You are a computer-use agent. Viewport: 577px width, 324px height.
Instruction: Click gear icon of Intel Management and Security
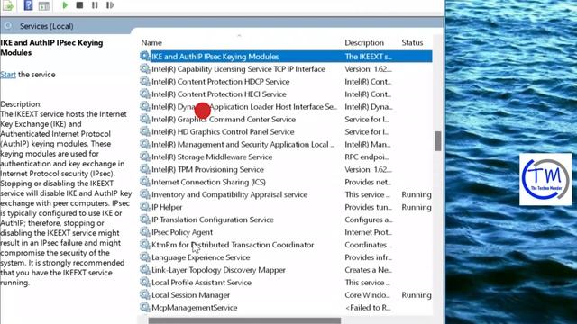144,144
